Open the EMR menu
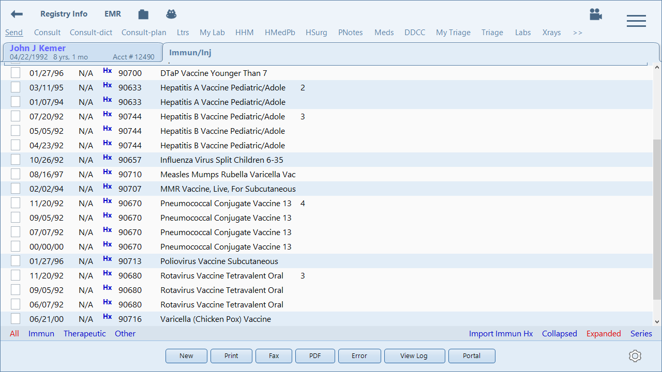 (x=113, y=14)
